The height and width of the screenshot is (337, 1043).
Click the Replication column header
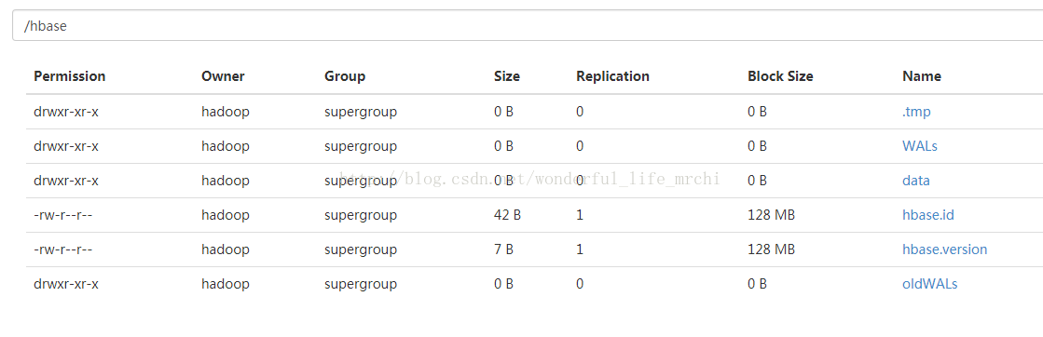(612, 76)
